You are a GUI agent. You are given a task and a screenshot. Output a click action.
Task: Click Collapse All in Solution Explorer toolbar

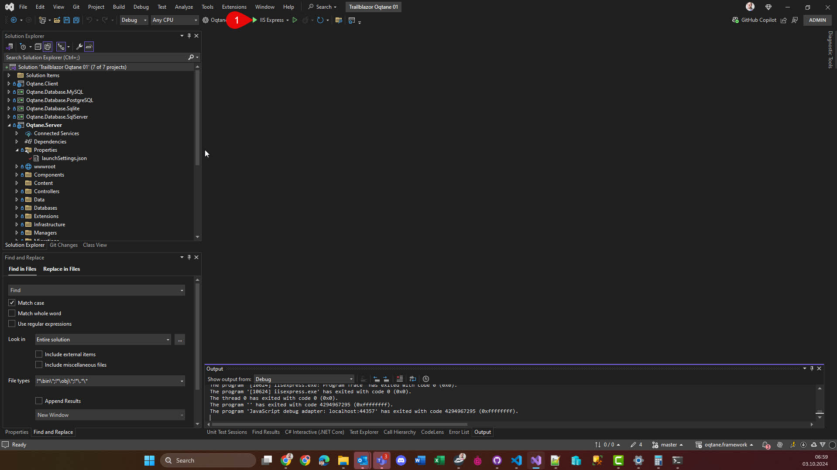click(38, 47)
